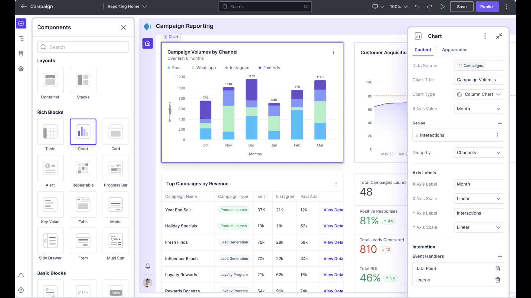
Task: Switch to the Appearance tab
Action: point(454,50)
